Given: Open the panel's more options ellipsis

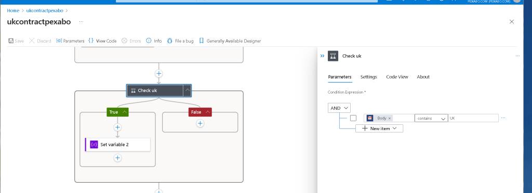Looking at the screenshot, I should click(517, 56).
